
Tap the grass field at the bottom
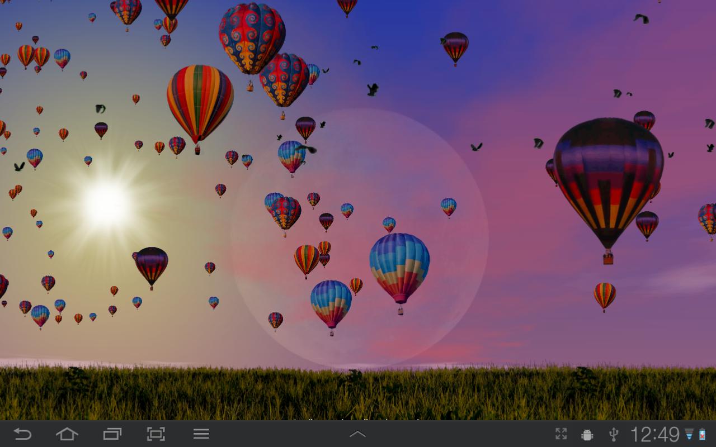358,393
